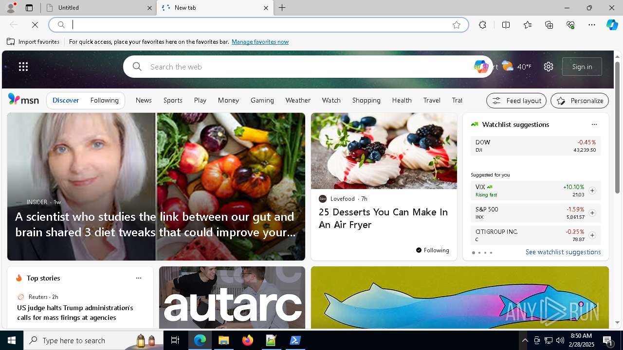Open the Health category
Viewport: 623px width, 350px height.
pyautogui.click(x=402, y=100)
